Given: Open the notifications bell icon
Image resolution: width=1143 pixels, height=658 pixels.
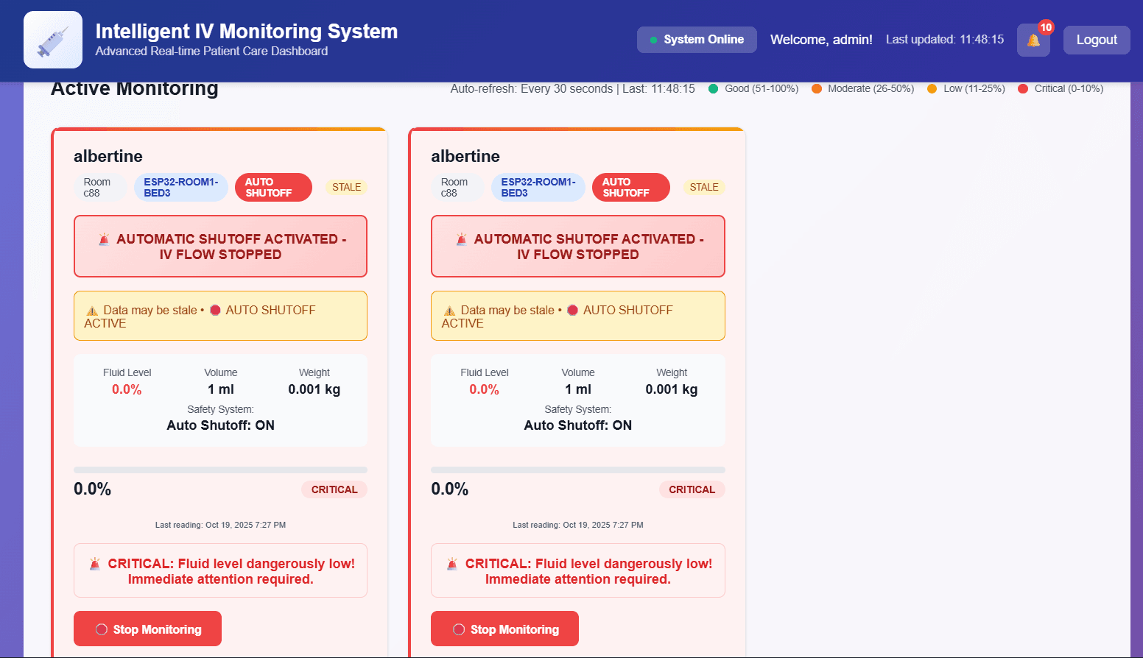Looking at the screenshot, I should click(x=1033, y=40).
